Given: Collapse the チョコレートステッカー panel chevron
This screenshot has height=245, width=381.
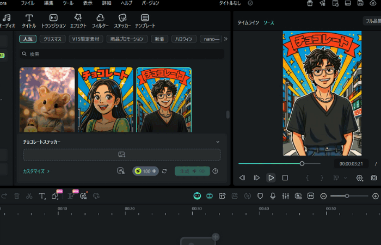Looking at the screenshot, I should 218,142.
